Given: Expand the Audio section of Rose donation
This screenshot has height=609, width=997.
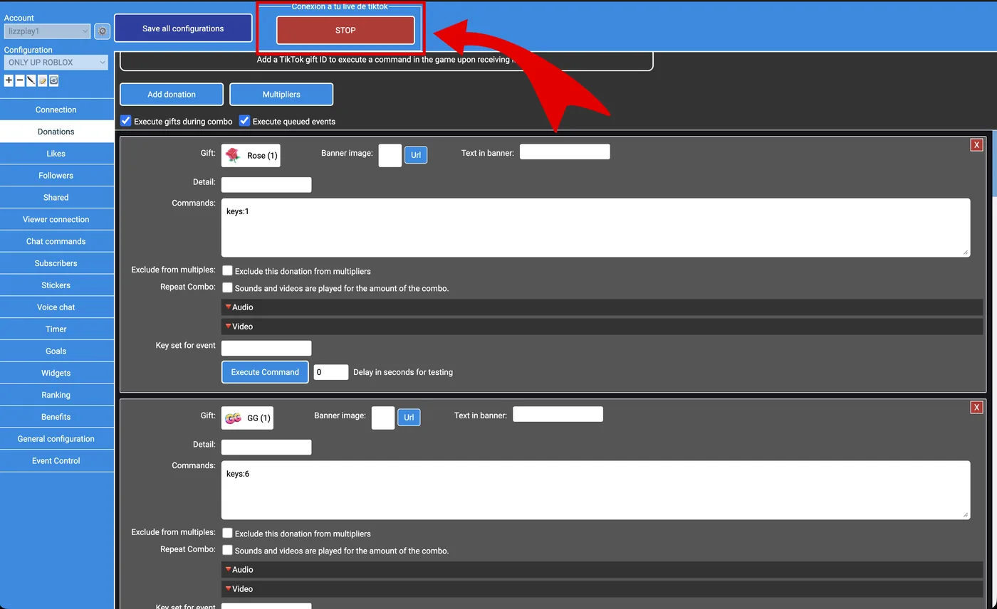Looking at the screenshot, I should [x=242, y=307].
